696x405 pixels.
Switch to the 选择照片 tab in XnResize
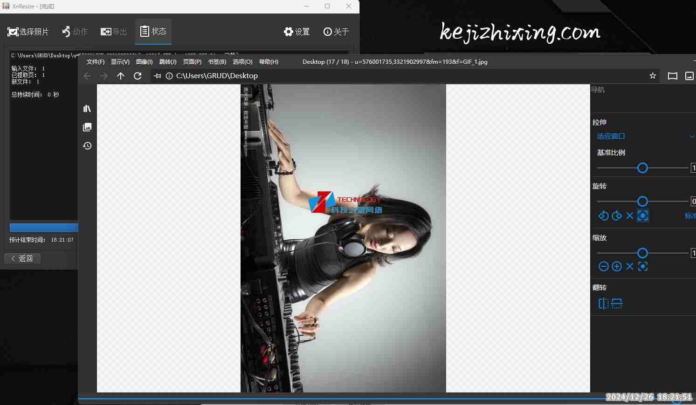28,32
